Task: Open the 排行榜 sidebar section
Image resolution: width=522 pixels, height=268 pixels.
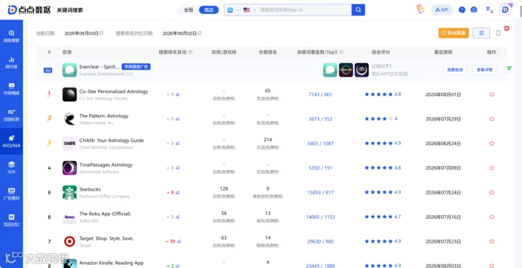Action: [12, 63]
